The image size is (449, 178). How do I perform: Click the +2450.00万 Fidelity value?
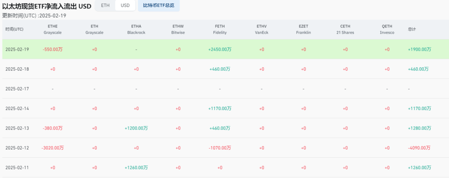point(220,49)
